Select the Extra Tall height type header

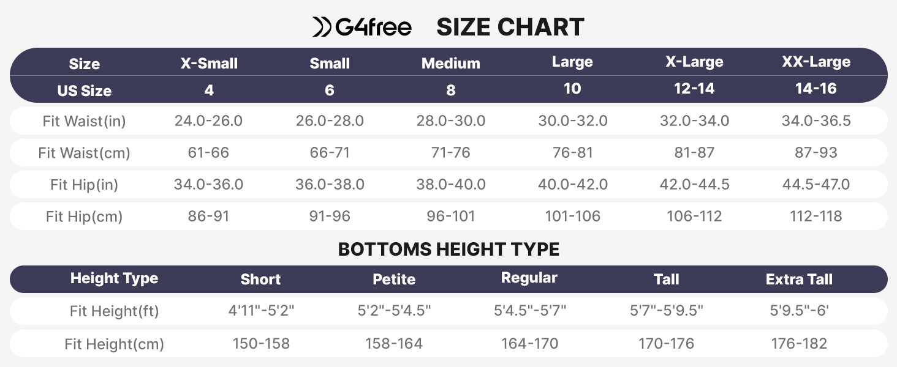(799, 280)
